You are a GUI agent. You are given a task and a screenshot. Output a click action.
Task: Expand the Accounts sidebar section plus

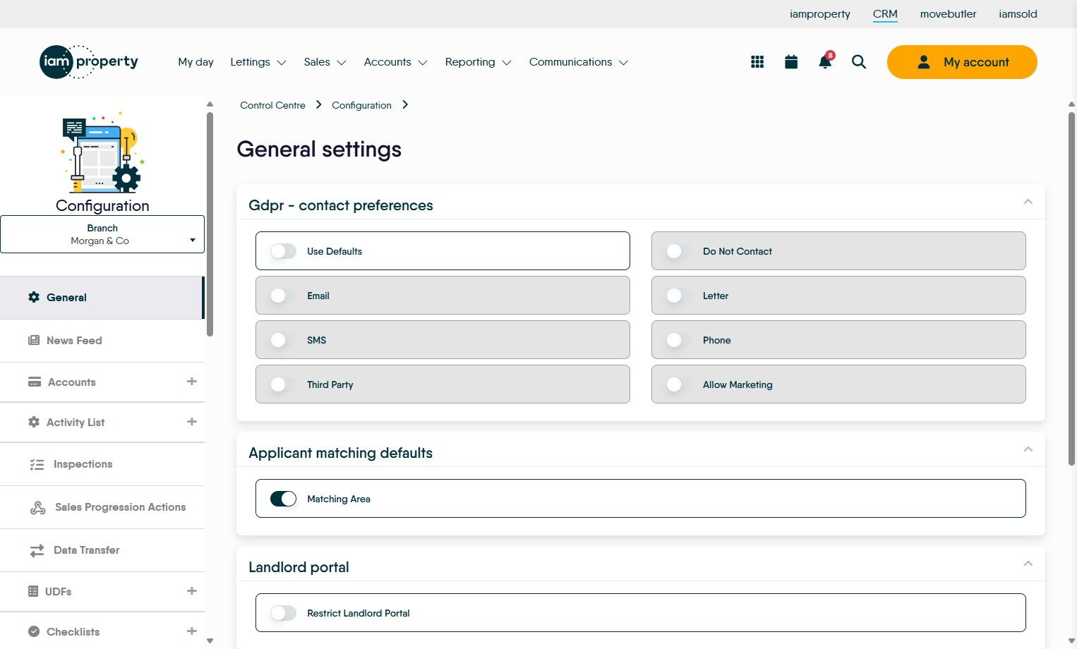tap(191, 382)
